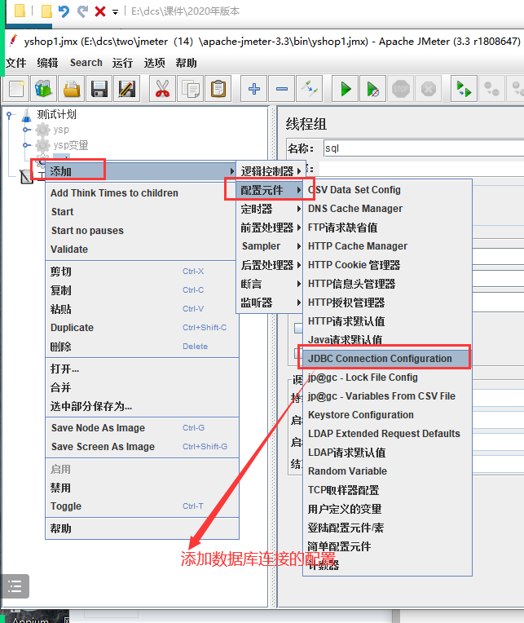This screenshot has width=524, height=623.
Task: Click Add Think Times to children
Action: click(142, 192)
